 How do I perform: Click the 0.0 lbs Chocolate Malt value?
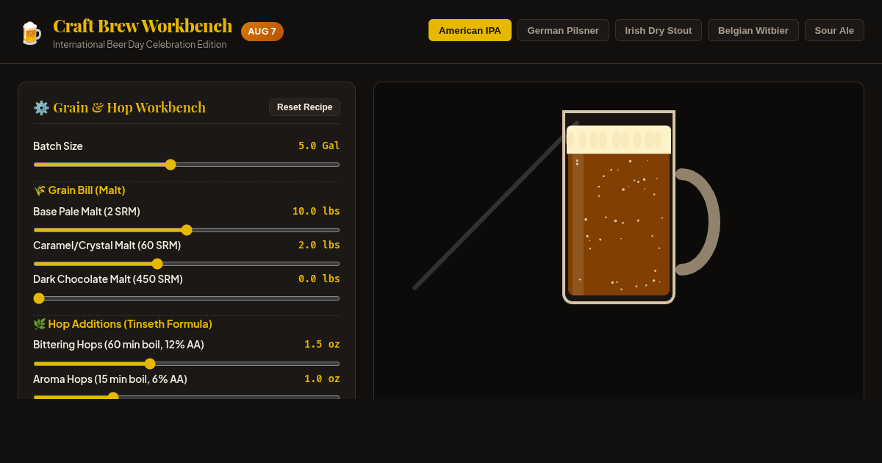pos(319,279)
